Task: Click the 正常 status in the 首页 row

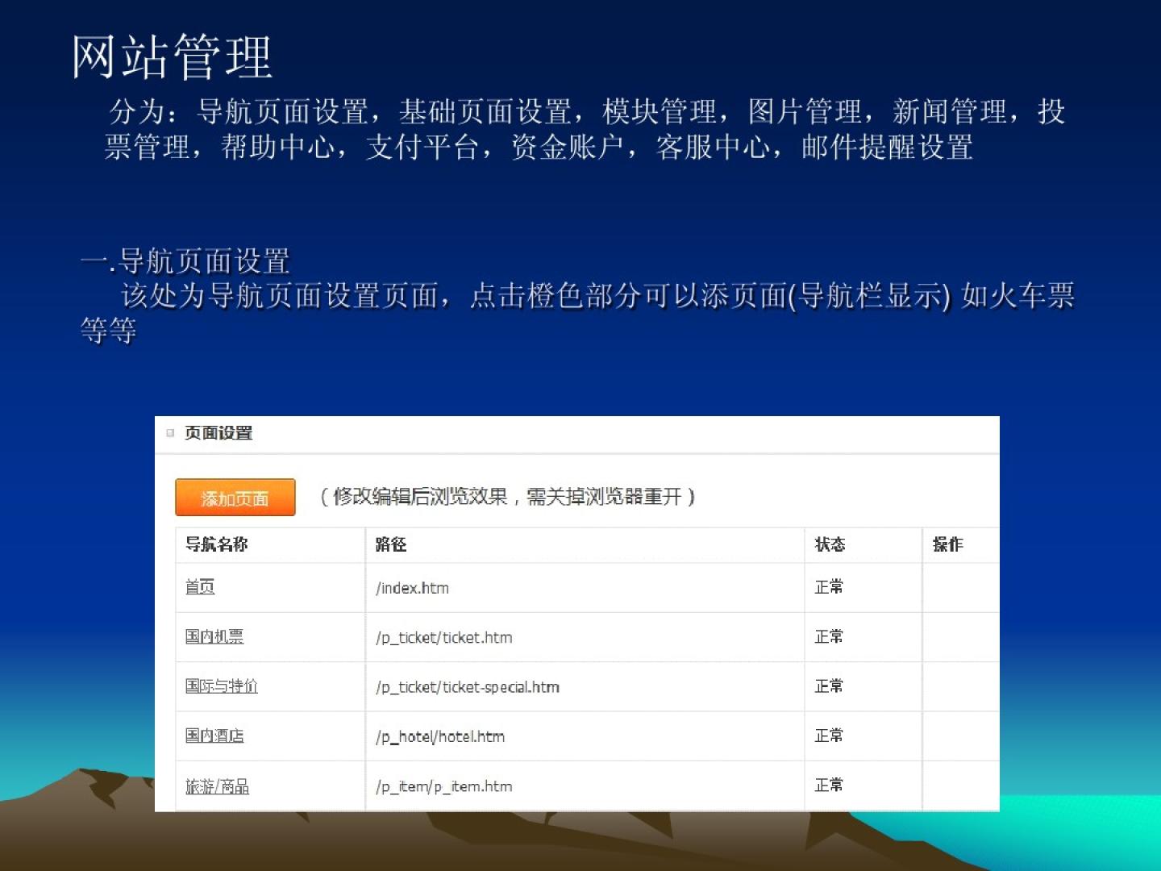Action: (829, 587)
